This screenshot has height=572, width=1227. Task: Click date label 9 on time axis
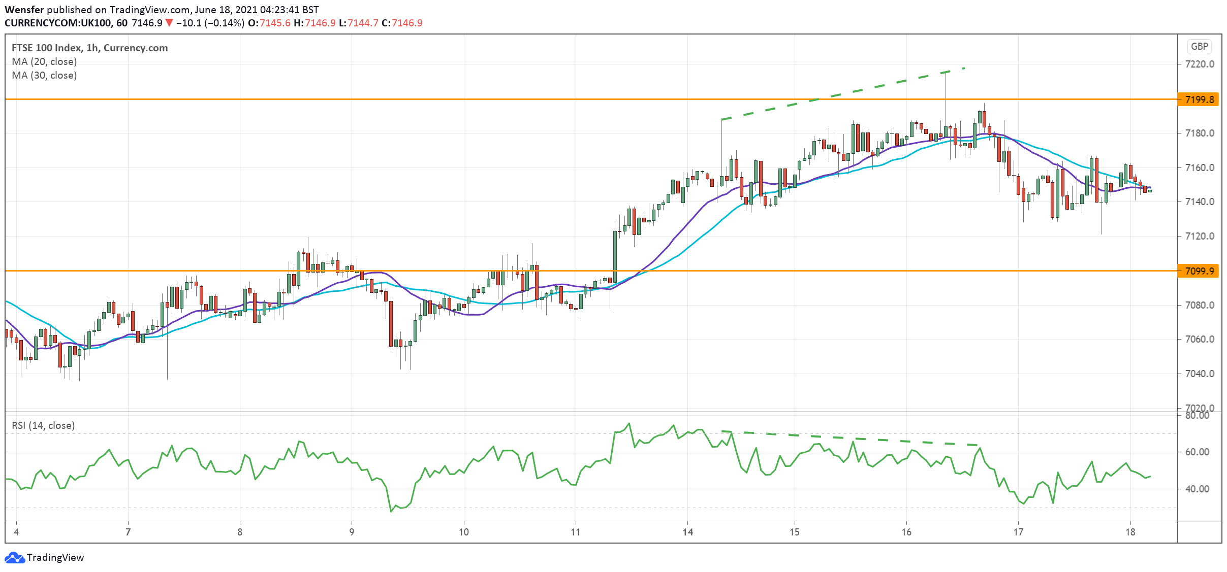[352, 532]
